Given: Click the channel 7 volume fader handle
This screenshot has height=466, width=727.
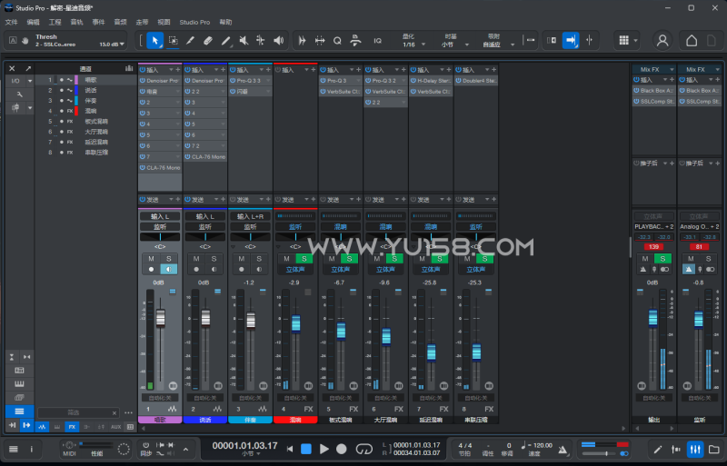Looking at the screenshot, I should 431,352.
